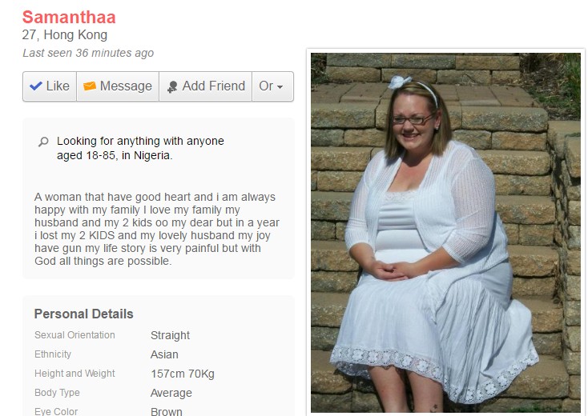Click the orange envelope Message icon

pyautogui.click(x=89, y=86)
